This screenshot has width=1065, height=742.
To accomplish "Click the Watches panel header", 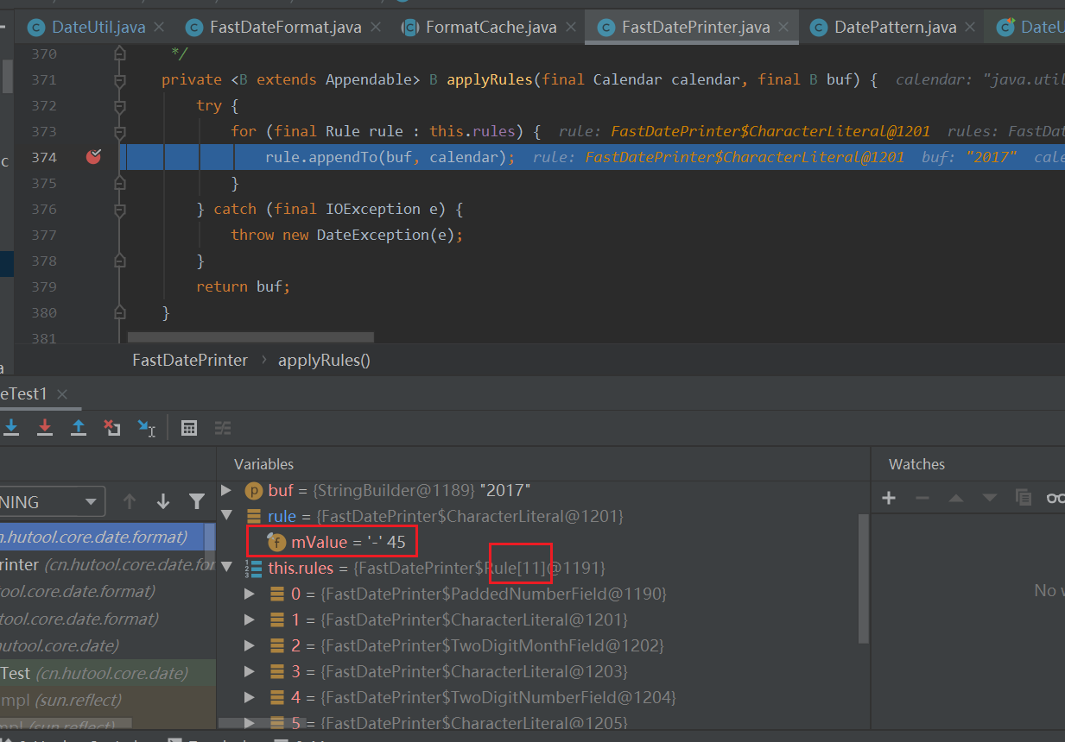I will (916, 464).
